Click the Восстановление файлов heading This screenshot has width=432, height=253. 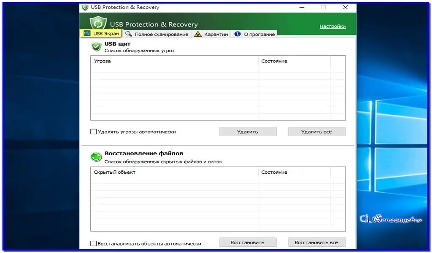coord(144,153)
